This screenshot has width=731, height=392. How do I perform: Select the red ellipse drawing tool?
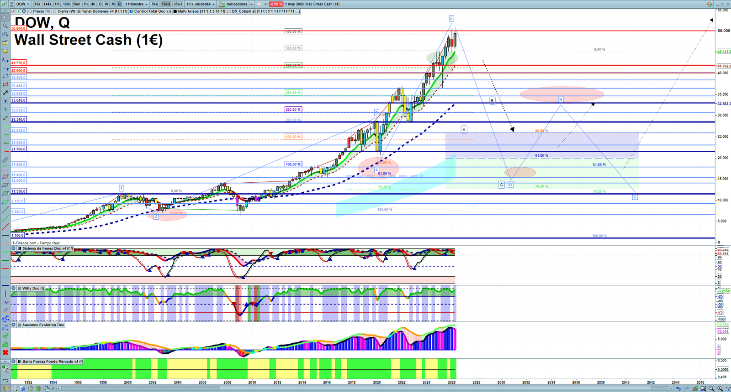pyautogui.click(x=5, y=176)
